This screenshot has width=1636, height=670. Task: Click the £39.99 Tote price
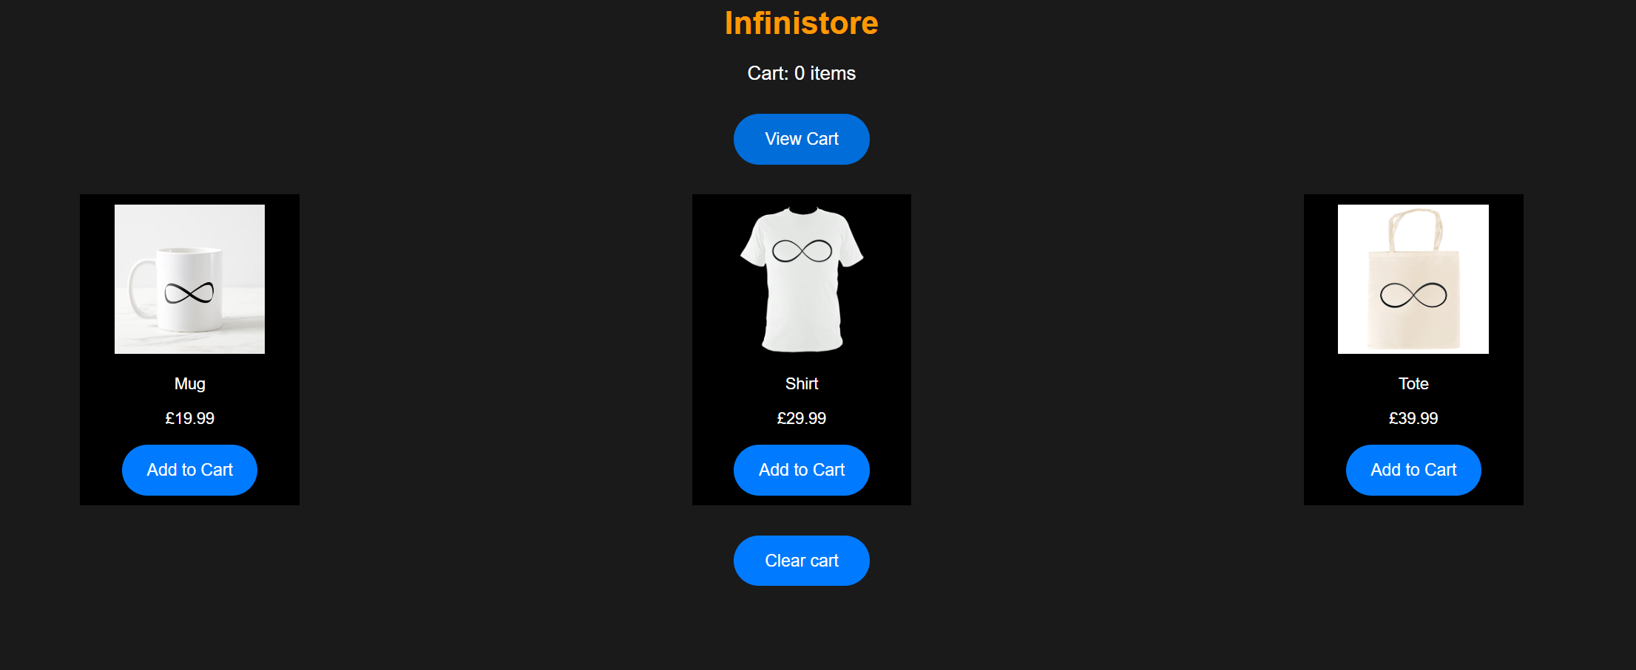pyautogui.click(x=1413, y=418)
